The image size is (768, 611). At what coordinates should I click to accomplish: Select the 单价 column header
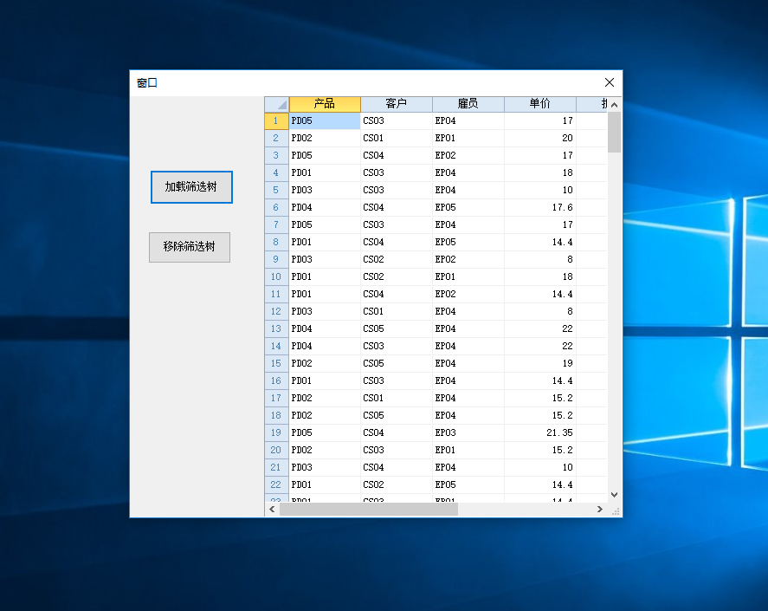540,104
